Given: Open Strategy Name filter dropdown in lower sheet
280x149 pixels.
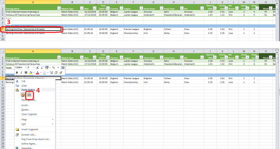Looking at the screenshot, I should 58,58.
